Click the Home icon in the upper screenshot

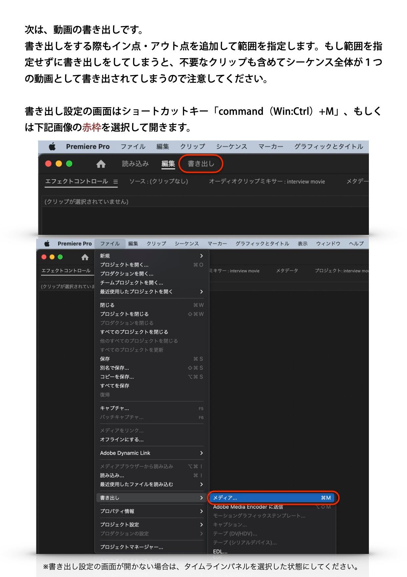[x=101, y=164]
